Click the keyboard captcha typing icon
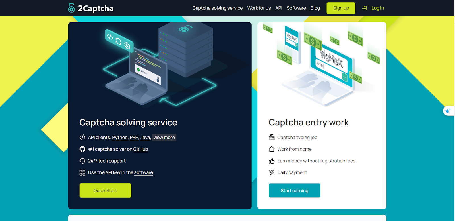Image resolution: width=455 pixels, height=221 pixels. (272, 137)
